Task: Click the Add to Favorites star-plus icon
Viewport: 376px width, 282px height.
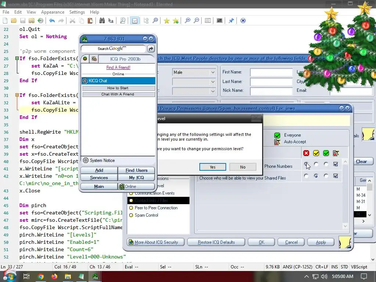Action: tap(176, 21)
